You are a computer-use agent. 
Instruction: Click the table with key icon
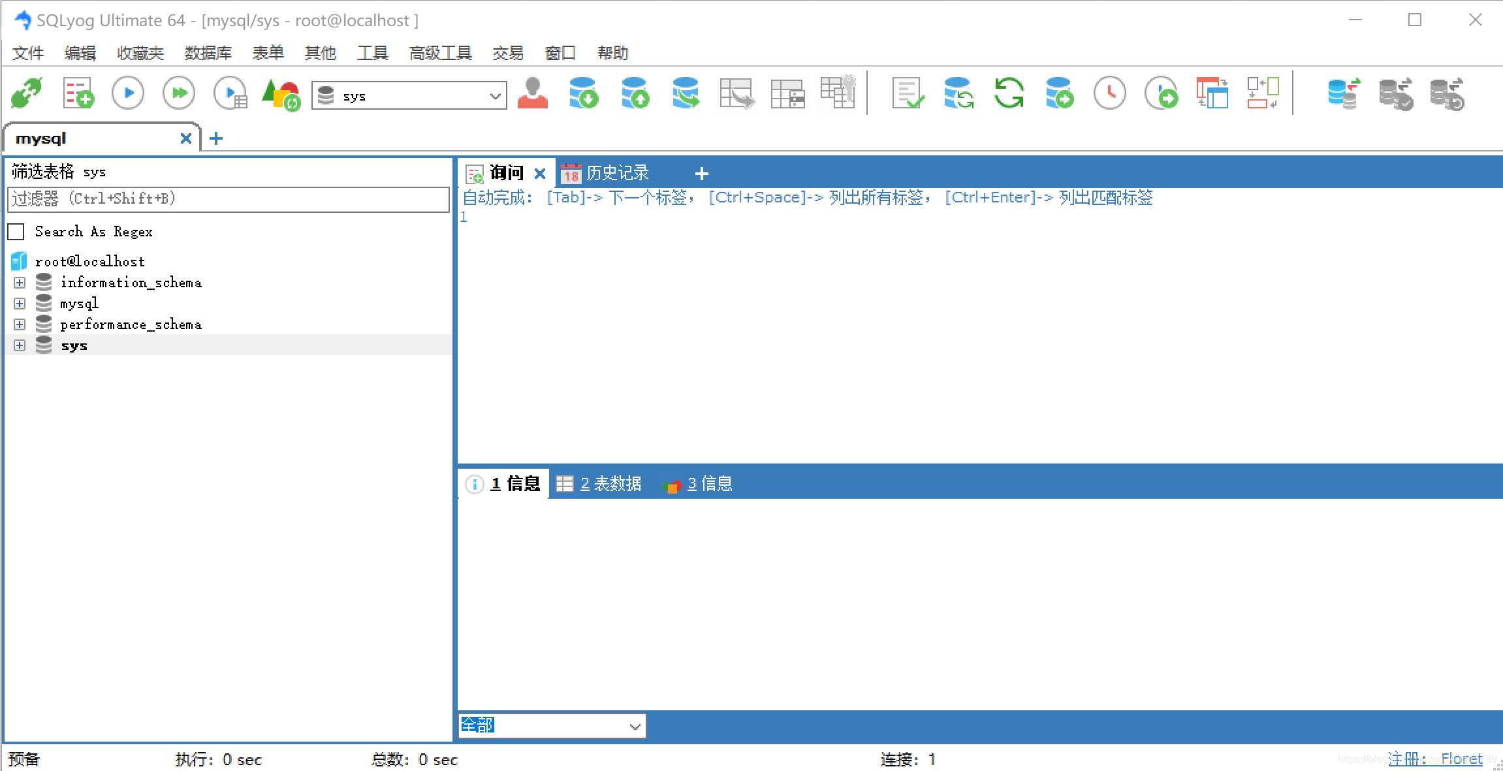(x=838, y=93)
